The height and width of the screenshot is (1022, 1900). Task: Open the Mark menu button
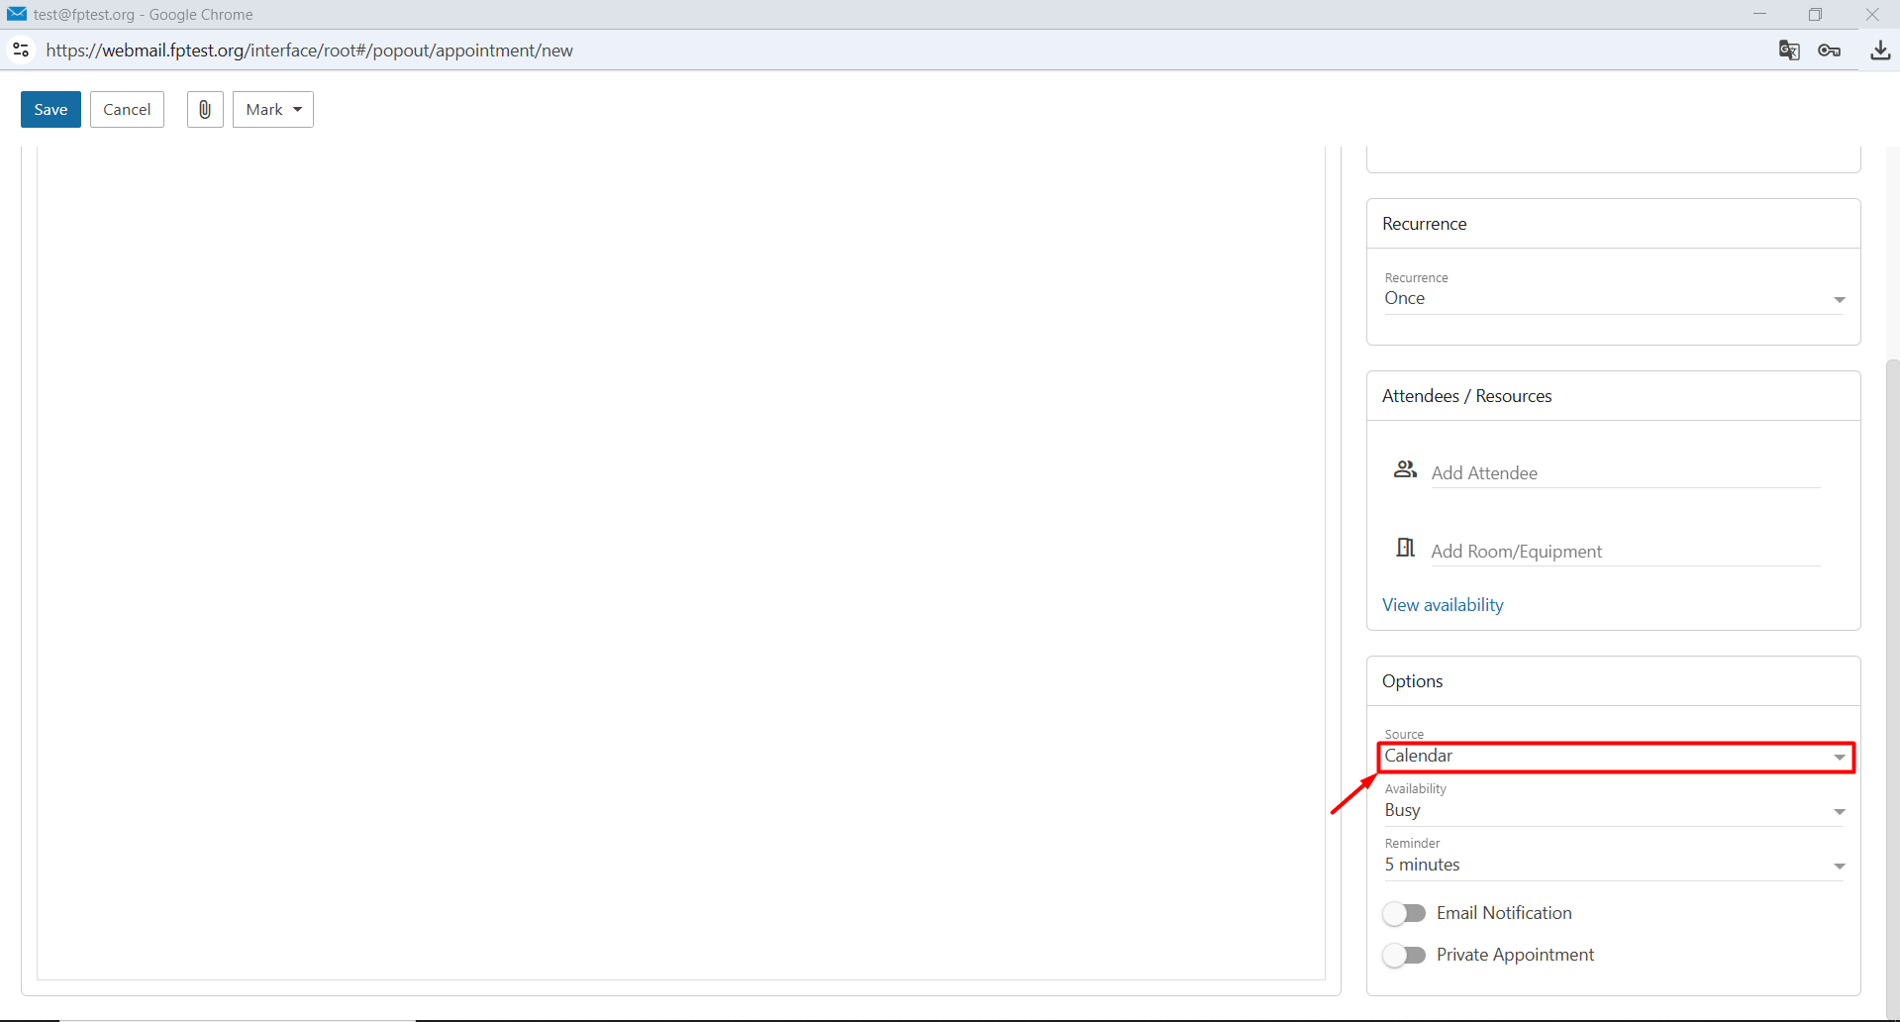pos(273,109)
